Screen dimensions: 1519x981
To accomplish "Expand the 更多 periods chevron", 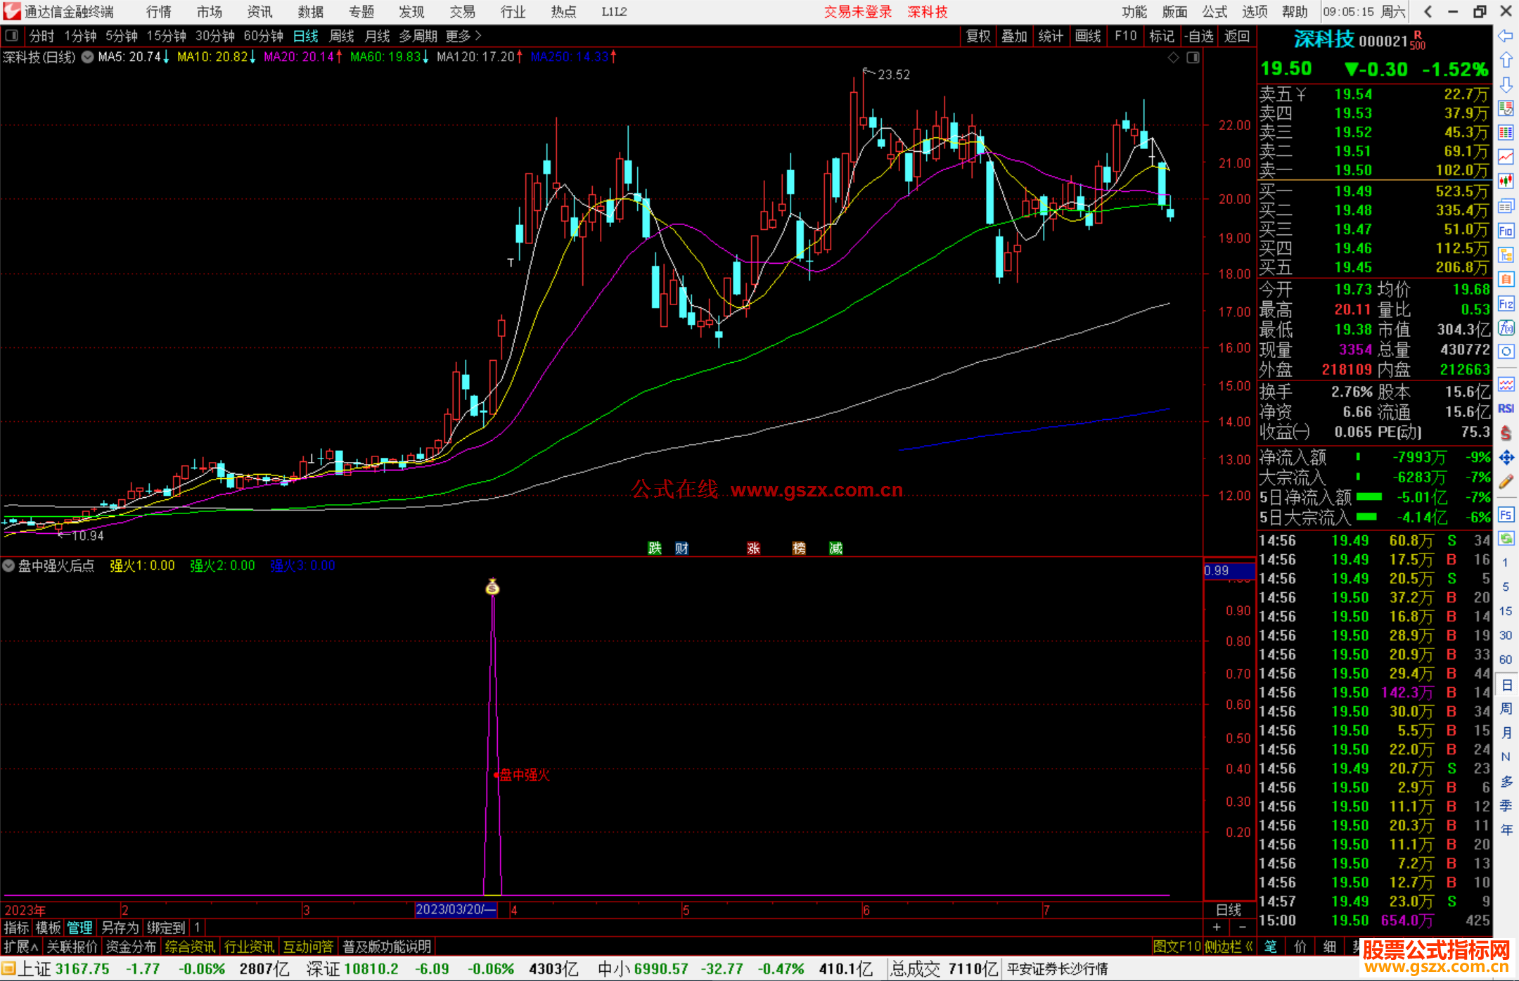I will pyautogui.click(x=478, y=36).
